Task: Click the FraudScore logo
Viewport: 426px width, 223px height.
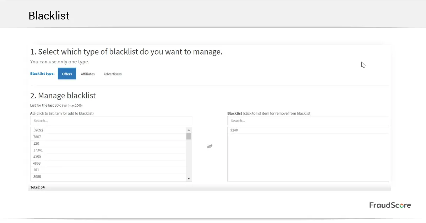Action: pyautogui.click(x=390, y=205)
